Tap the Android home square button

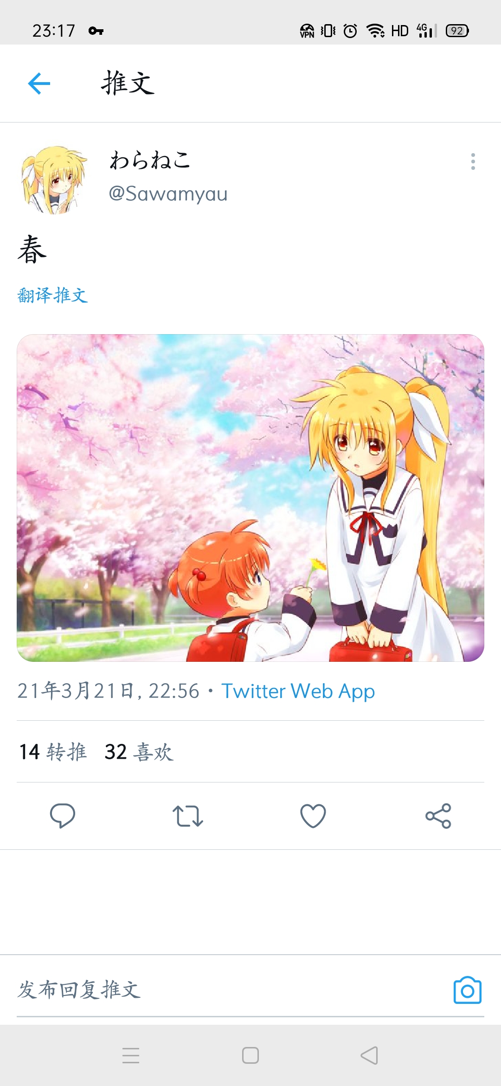pos(250,1055)
